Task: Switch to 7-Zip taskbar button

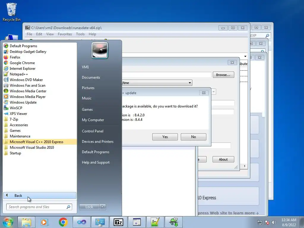Action: pyautogui.click(x=118, y=222)
